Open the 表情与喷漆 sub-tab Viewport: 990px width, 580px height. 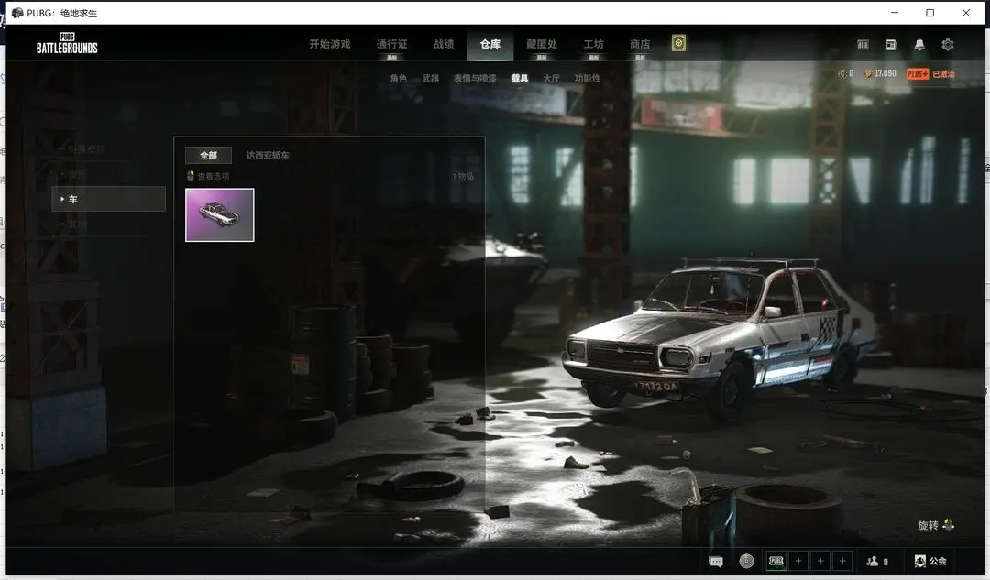[475, 78]
